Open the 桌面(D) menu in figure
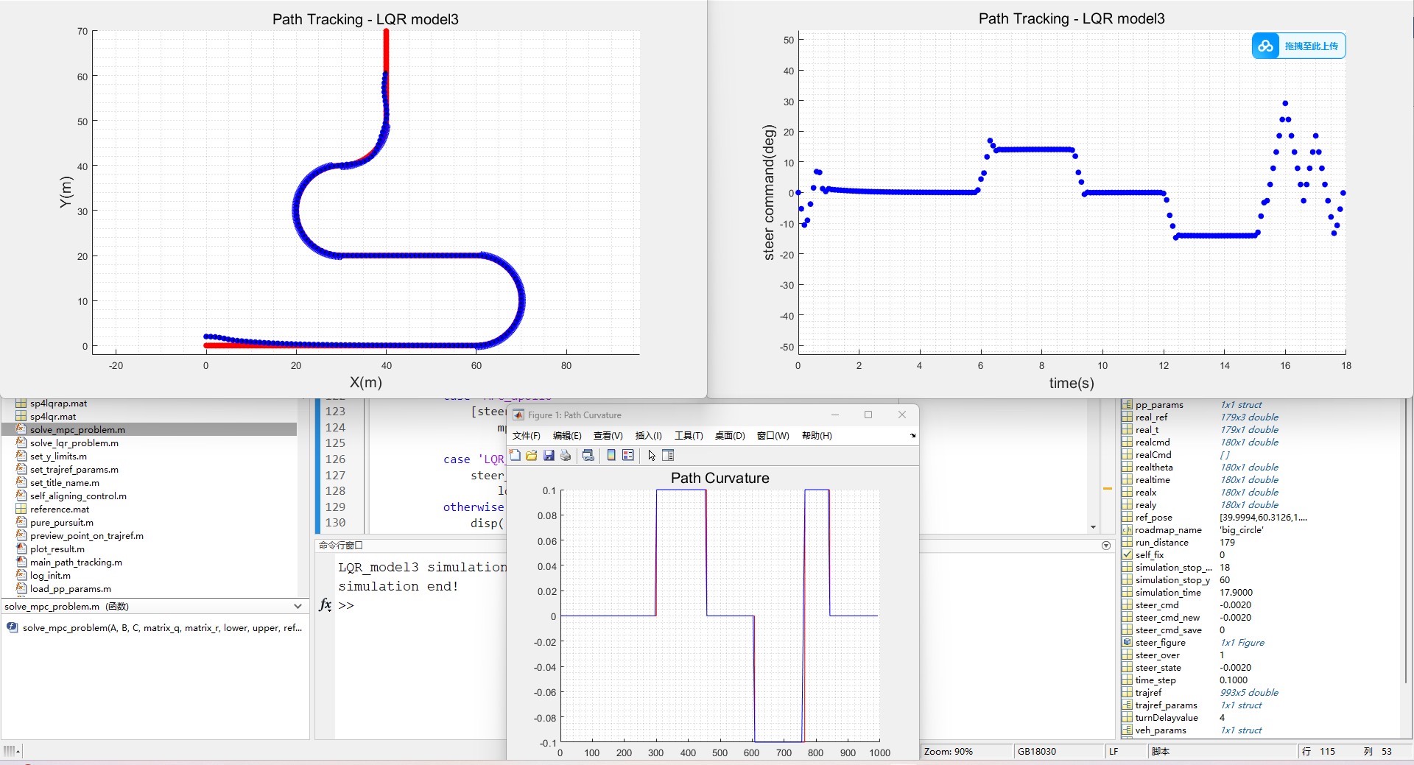 (730, 436)
